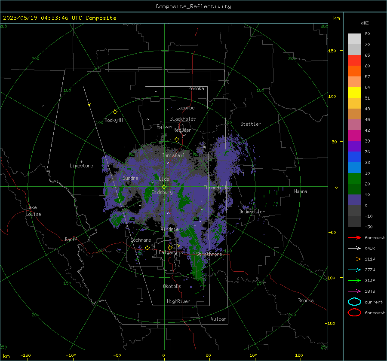The image size is (387, 361).
Task: Click the Composite_Reflectivity title
Action: (x=193, y=6)
